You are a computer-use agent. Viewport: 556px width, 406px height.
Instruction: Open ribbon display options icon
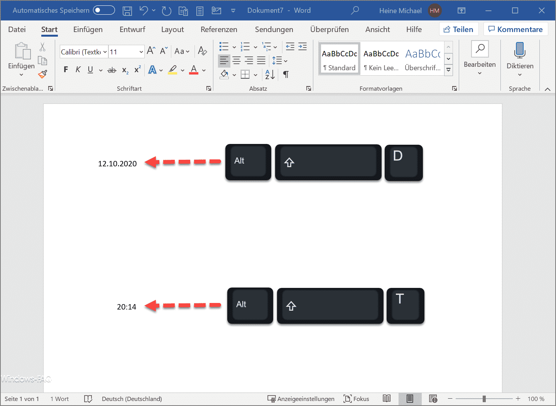461,10
